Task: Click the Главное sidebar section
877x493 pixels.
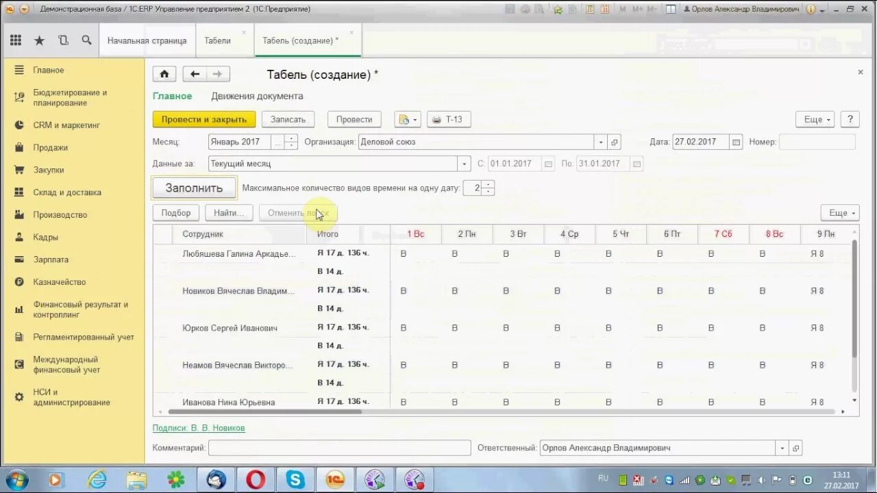Action: (x=49, y=70)
